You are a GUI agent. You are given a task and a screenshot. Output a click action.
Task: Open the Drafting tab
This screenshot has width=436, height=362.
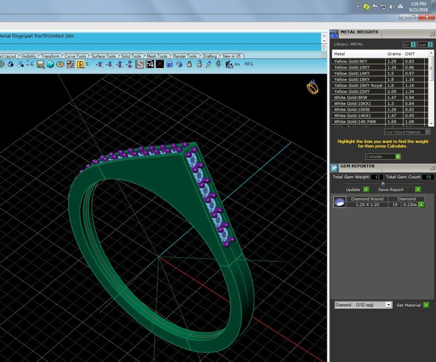click(209, 56)
